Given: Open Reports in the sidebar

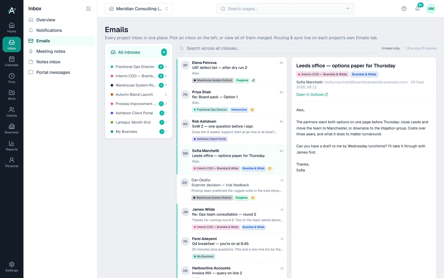Looking at the screenshot, I should click(12, 145).
